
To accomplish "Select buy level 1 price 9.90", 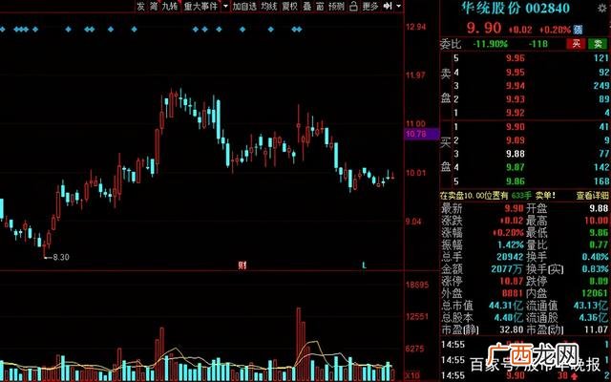I will pos(516,127).
